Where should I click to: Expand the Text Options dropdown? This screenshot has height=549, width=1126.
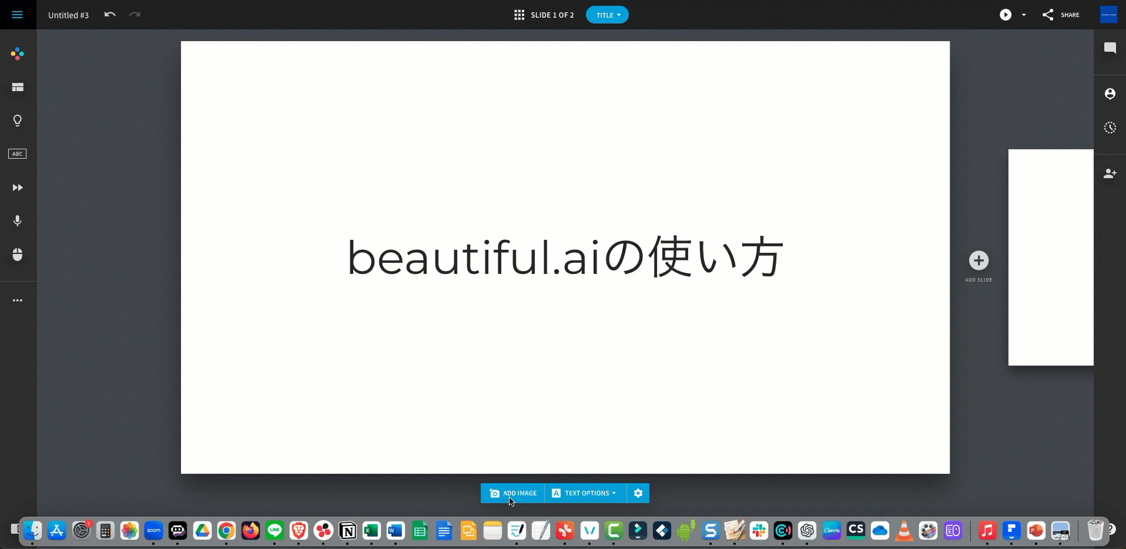click(x=585, y=493)
